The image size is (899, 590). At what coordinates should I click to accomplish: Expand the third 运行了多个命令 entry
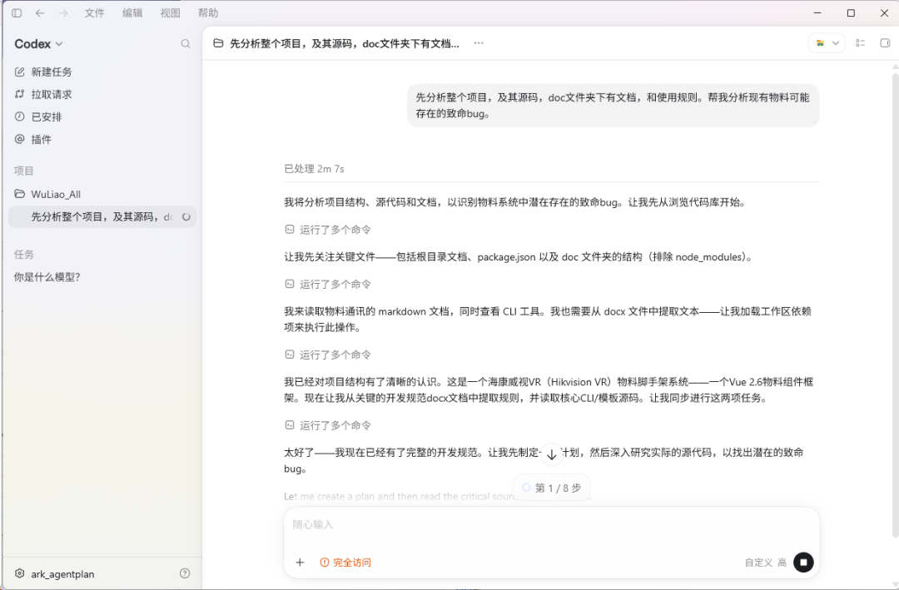[328, 354]
